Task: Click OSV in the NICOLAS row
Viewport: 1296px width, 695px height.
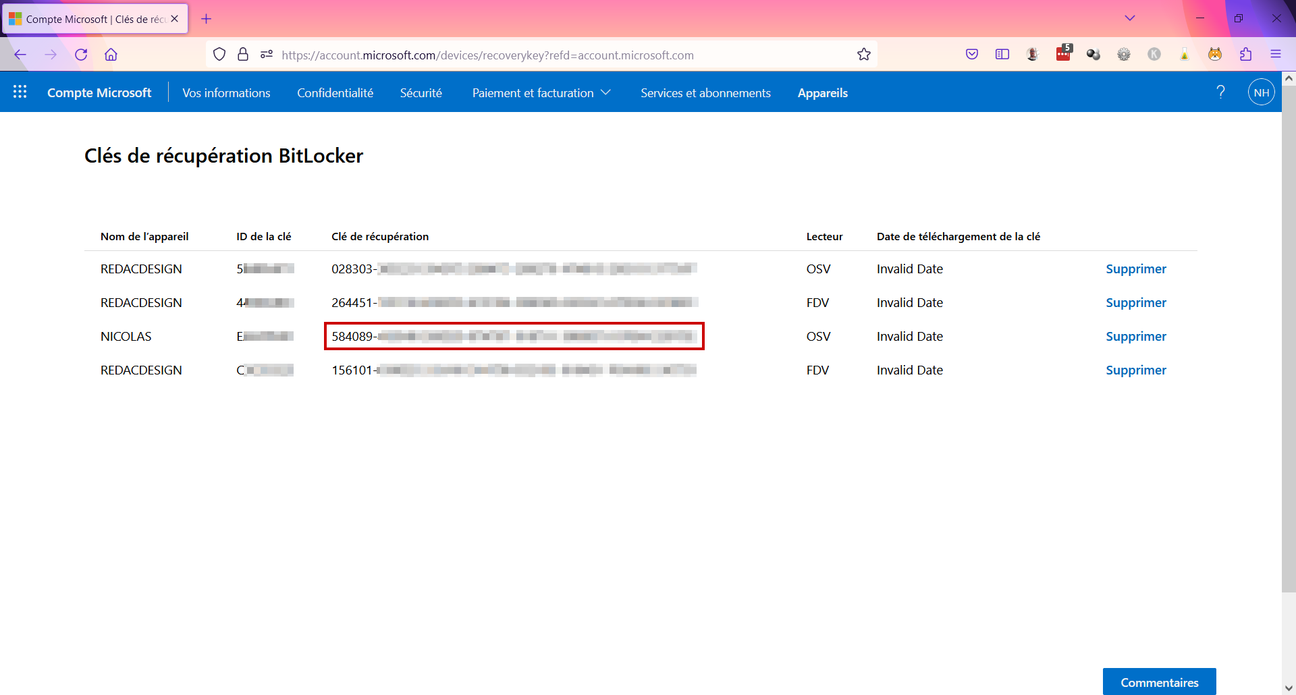Action: click(x=819, y=336)
